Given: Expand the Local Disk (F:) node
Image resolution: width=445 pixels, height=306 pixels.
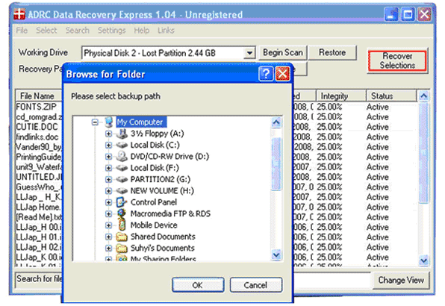Looking at the screenshot, I should [x=108, y=168].
